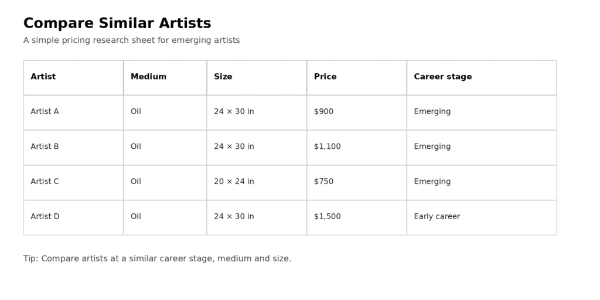Click the Career stage column header
Viewport: 600px width, 300px height.
pos(482,78)
